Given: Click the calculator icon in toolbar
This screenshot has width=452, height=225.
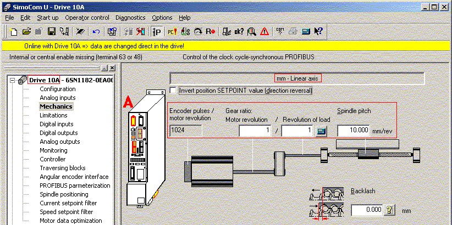Looking at the screenshot, I should [x=306, y=31].
